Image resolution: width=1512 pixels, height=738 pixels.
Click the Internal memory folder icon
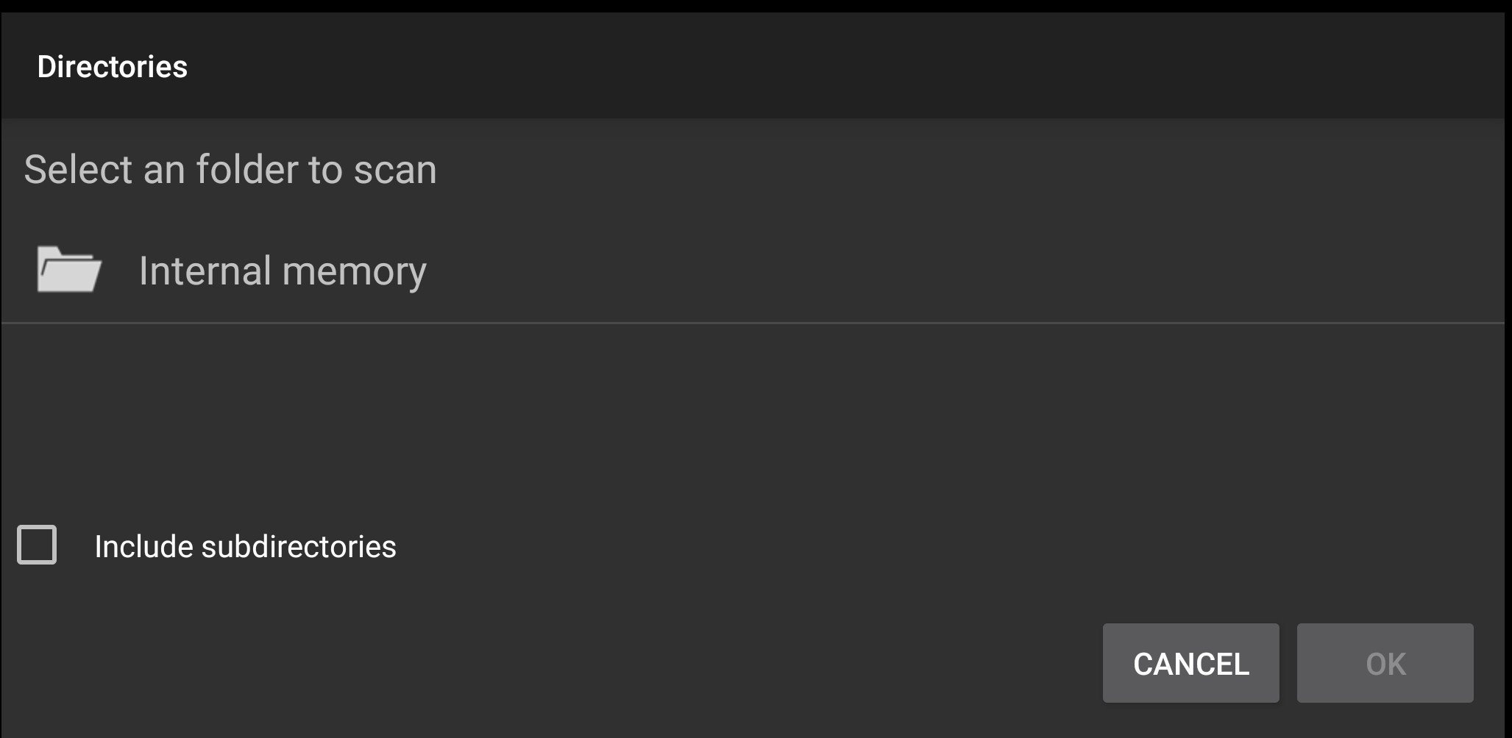pos(69,270)
